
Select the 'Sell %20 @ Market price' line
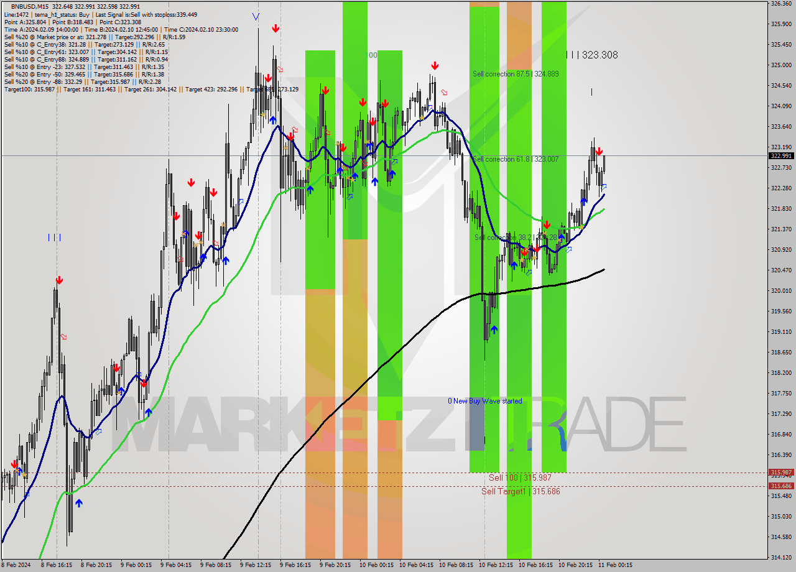95,37
